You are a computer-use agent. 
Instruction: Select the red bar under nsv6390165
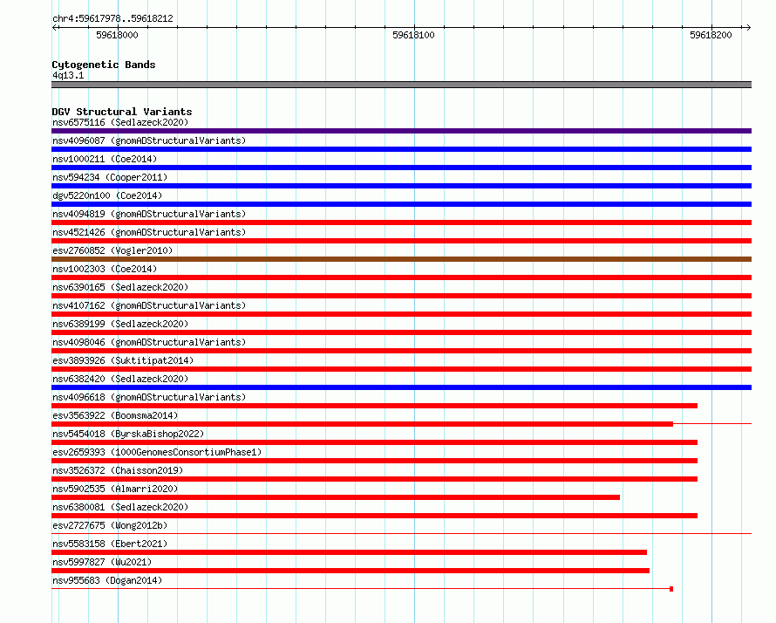coord(401,296)
